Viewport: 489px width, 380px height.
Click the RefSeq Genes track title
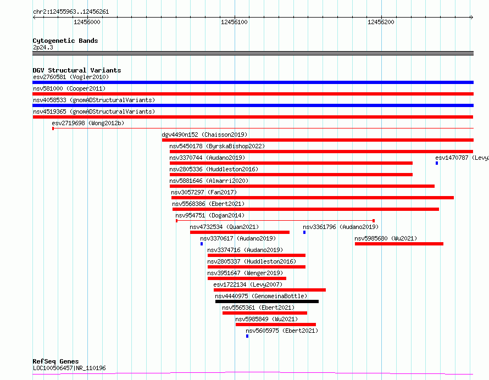pos(55,362)
